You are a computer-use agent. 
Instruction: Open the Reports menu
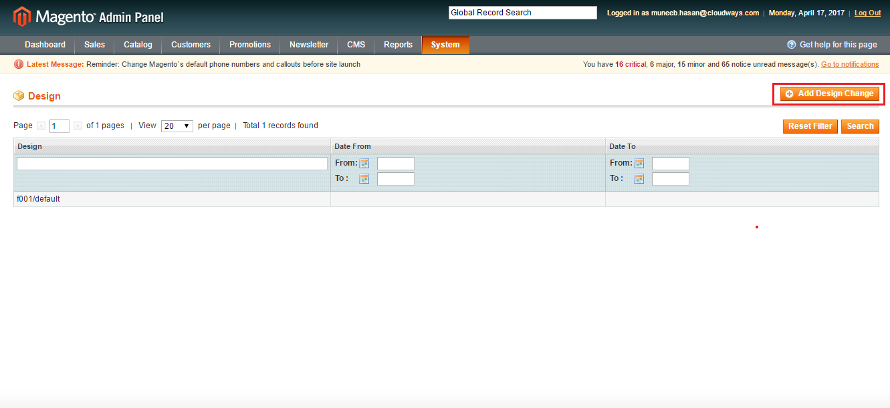pos(398,45)
